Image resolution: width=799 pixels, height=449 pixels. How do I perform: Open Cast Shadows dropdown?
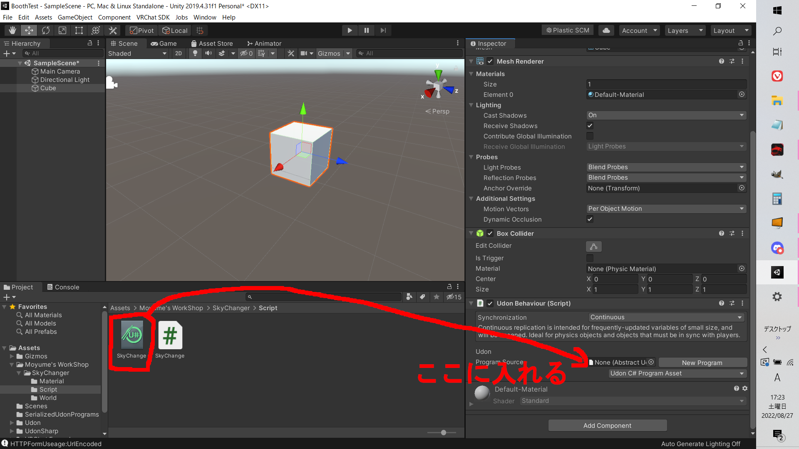[666, 115]
